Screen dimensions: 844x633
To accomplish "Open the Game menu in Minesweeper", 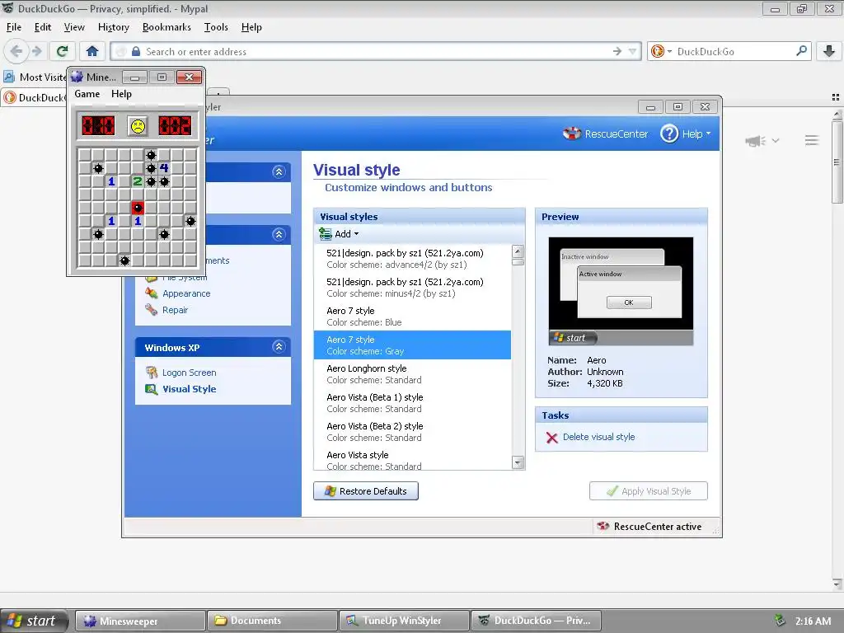I will click(87, 94).
